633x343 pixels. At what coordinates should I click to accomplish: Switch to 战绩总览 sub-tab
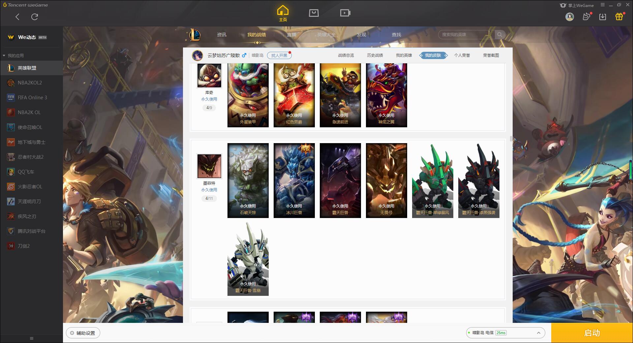point(346,55)
